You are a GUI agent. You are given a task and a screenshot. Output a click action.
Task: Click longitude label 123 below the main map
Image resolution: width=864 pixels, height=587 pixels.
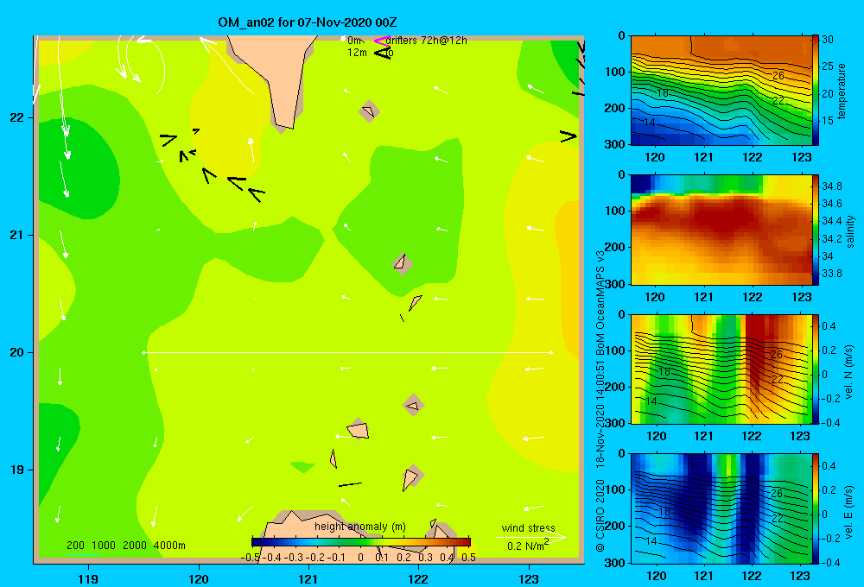tap(529, 578)
